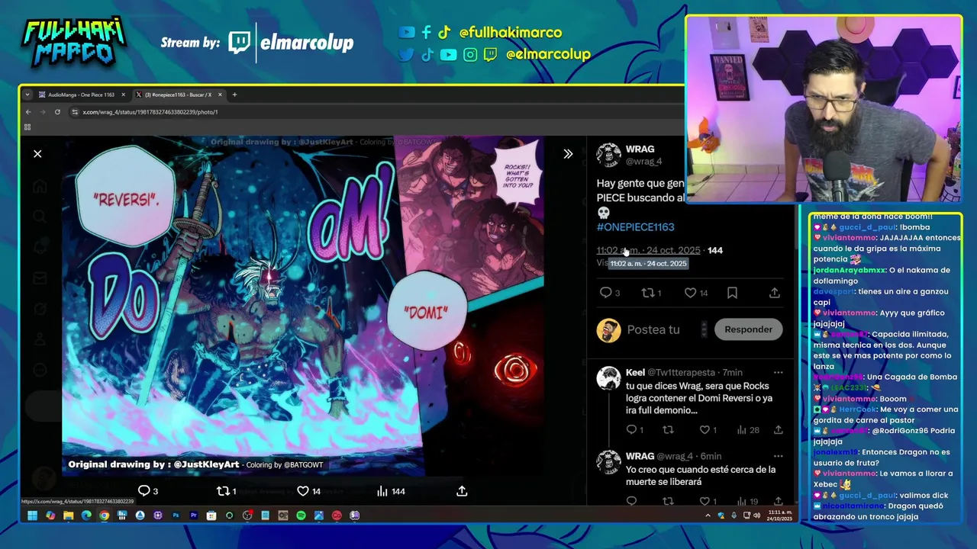Image resolution: width=977 pixels, height=549 pixels.
Task: Open Keel's profile name in reply
Action: pos(635,372)
